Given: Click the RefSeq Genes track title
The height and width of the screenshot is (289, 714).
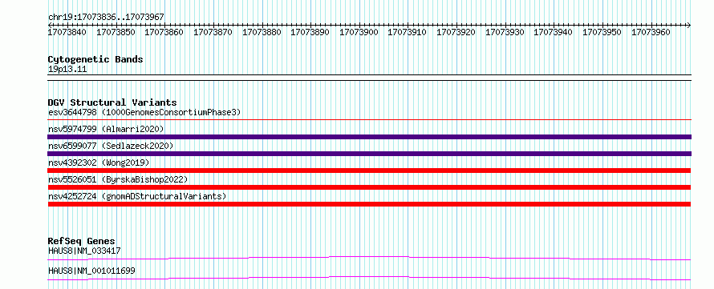Looking at the screenshot, I should 82,241.
